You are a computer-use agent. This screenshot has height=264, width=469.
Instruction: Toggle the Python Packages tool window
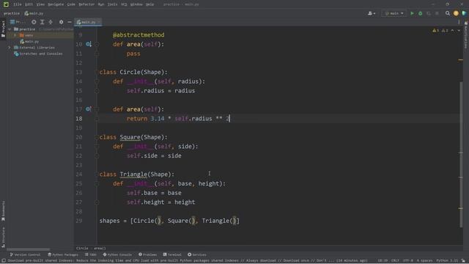pos(63,254)
